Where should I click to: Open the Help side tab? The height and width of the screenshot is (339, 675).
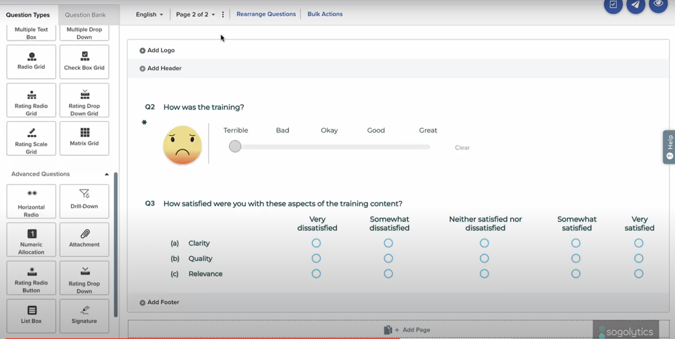669,147
